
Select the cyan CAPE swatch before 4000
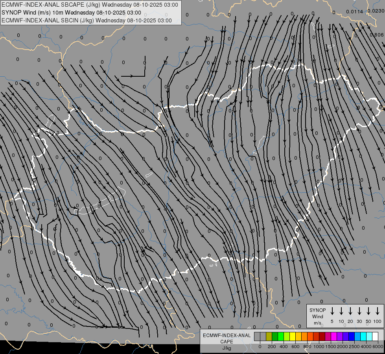pyautogui.click(x=363, y=336)
